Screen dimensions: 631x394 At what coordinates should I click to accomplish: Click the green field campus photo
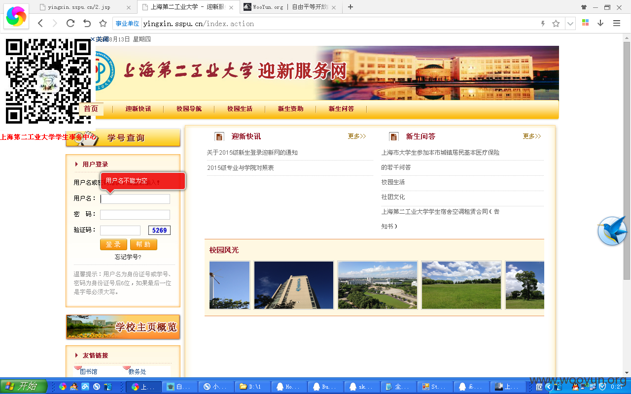(461, 285)
